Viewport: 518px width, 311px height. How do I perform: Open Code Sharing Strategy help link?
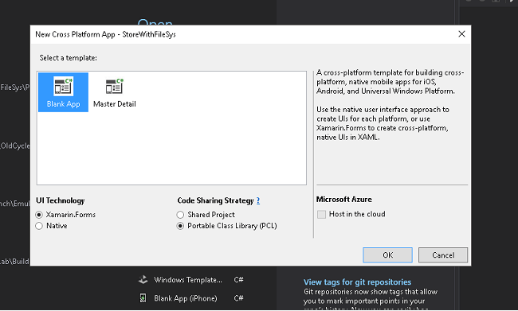258,200
